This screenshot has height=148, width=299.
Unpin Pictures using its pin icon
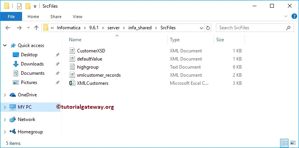57,82
